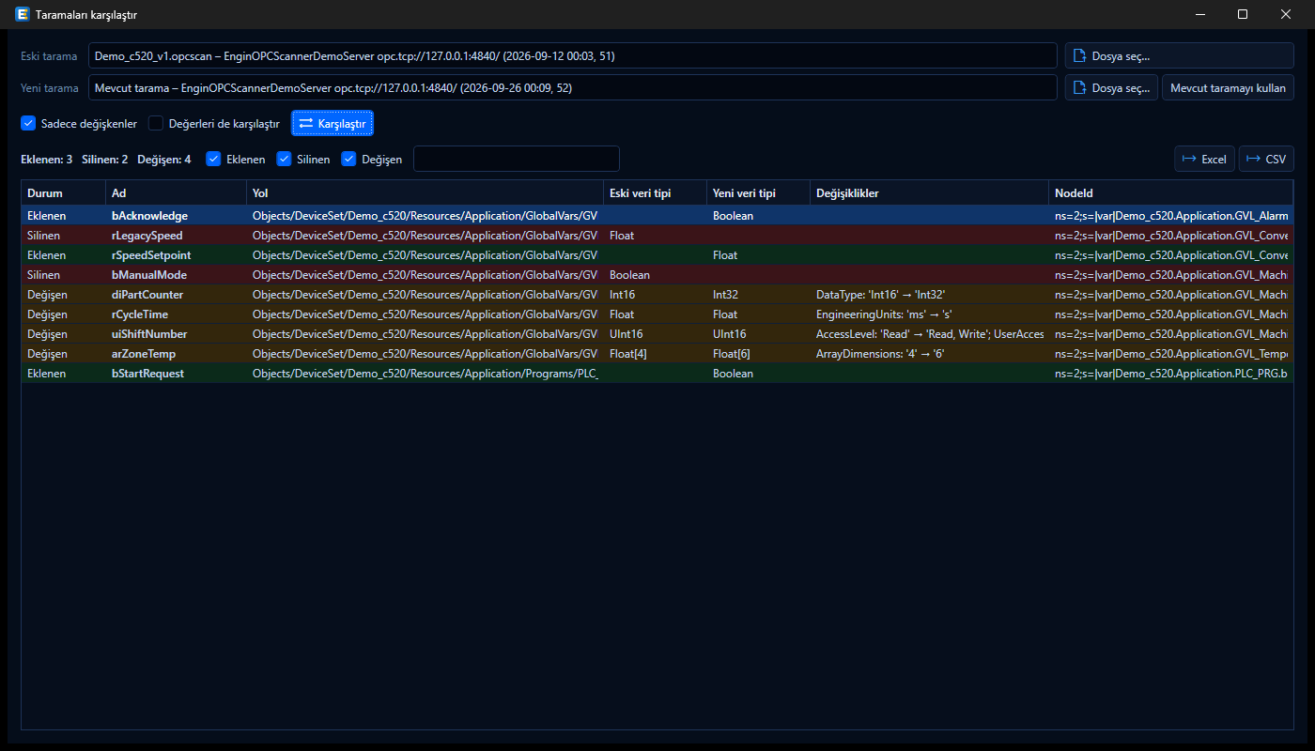Select the uiShiftNumber row

[x=657, y=334]
